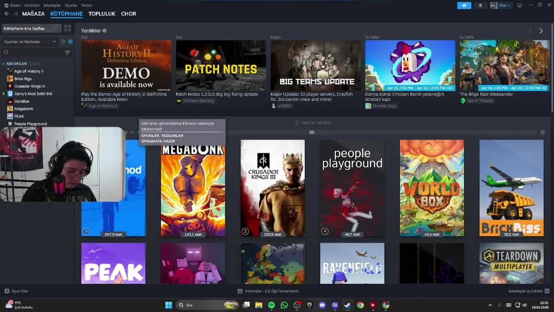Image resolution: width=554 pixels, height=312 pixels.
Task: Collapse the shelf with the double chevron
Action: click(x=542, y=132)
